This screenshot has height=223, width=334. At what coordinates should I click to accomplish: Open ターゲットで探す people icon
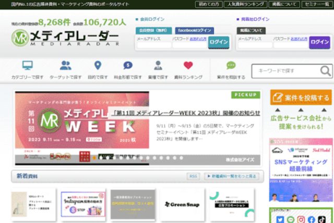pyautogui.click(x=66, y=65)
